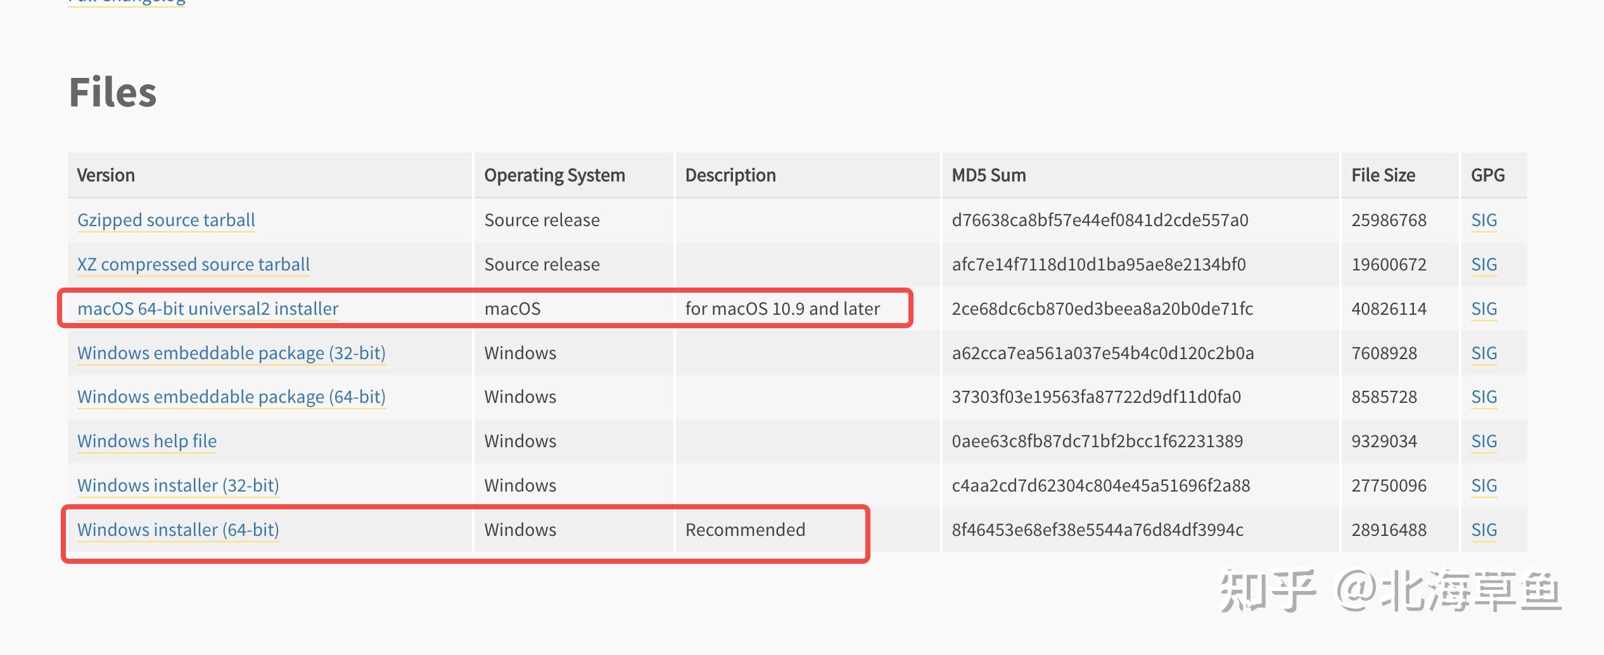
Task: Open SIG for macOS universal2 installer
Action: click(x=1484, y=308)
